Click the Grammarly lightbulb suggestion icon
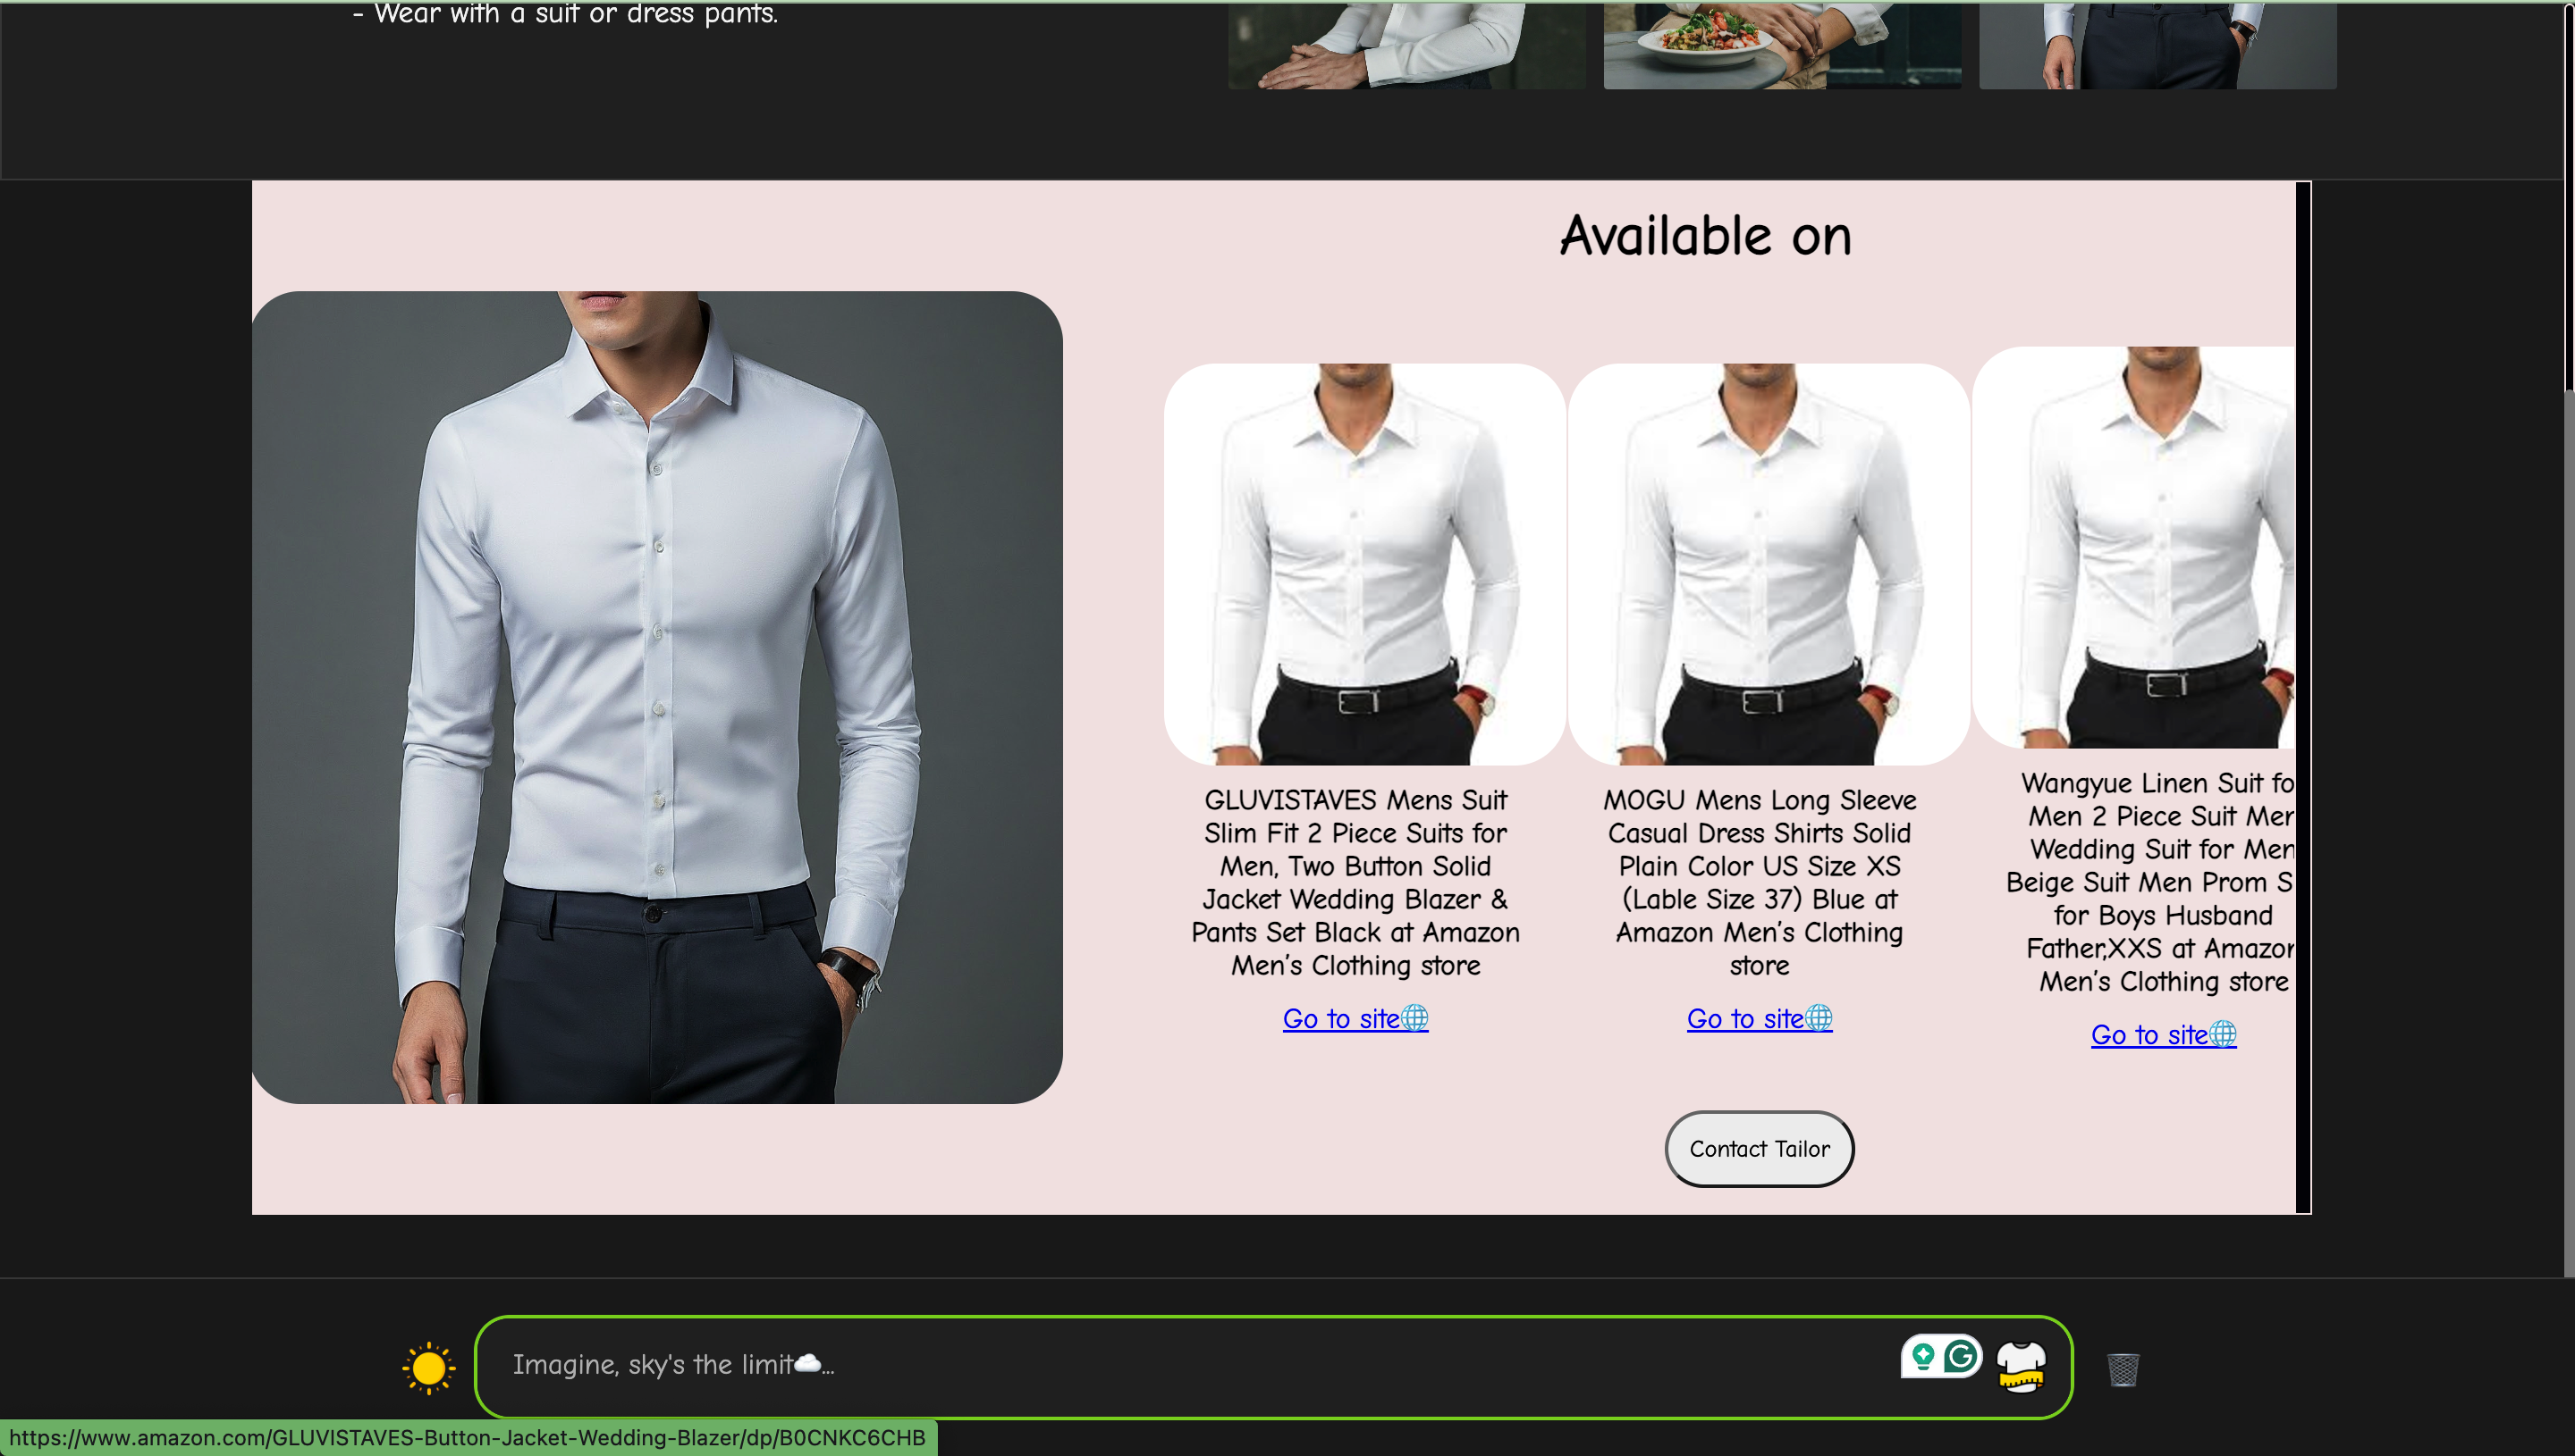Screen dimensions: 2575x1456 tap(1922, 1356)
